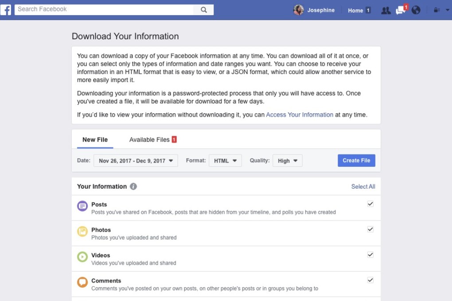Open friend requests icon

tap(386, 10)
